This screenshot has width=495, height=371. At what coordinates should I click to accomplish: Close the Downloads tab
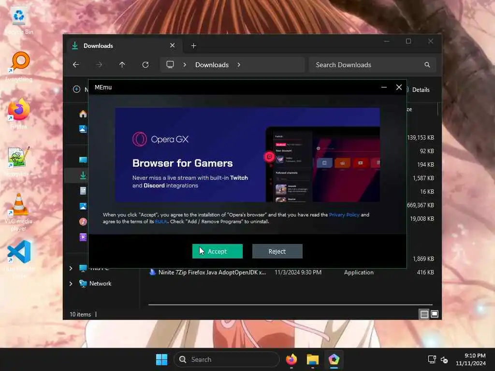click(x=173, y=45)
